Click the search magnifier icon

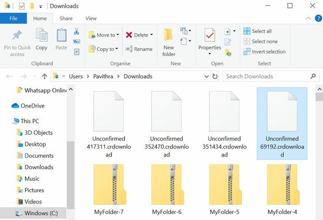click(313, 76)
